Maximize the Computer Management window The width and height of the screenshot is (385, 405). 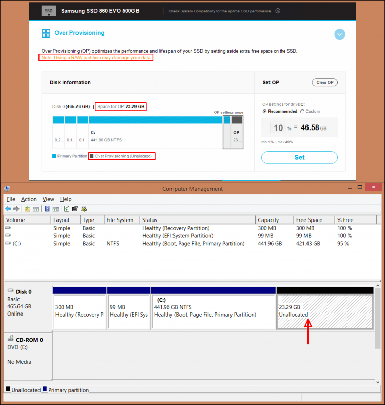(360, 187)
